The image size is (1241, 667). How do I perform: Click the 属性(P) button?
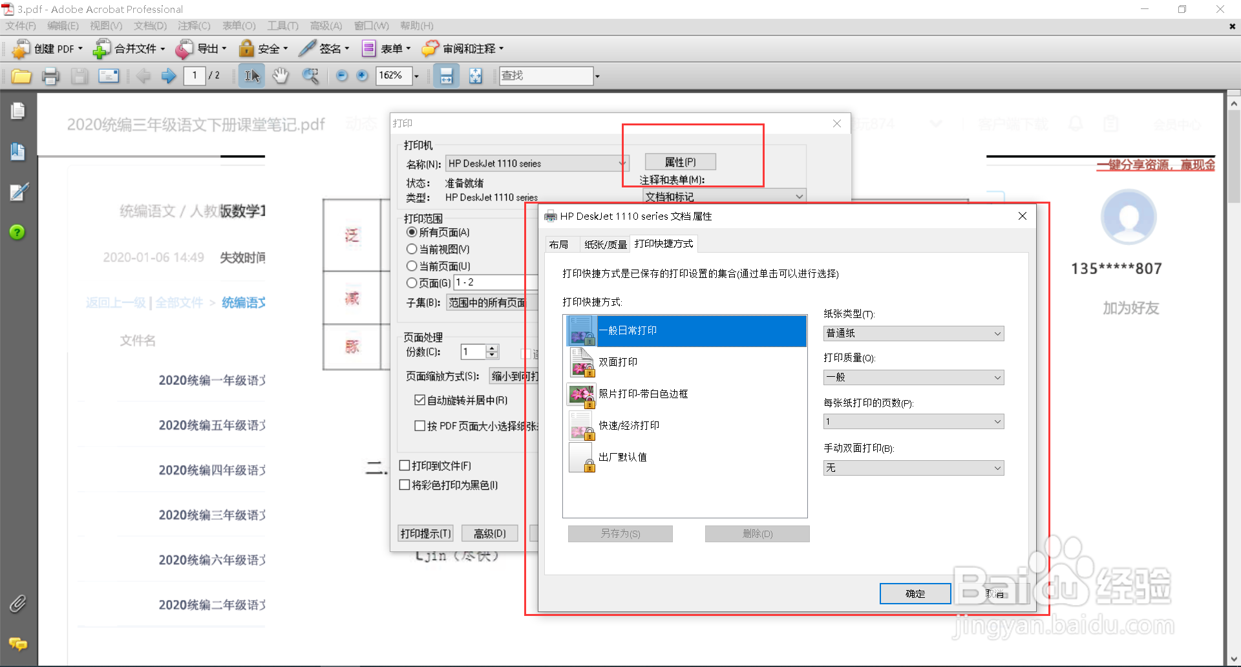tap(680, 162)
